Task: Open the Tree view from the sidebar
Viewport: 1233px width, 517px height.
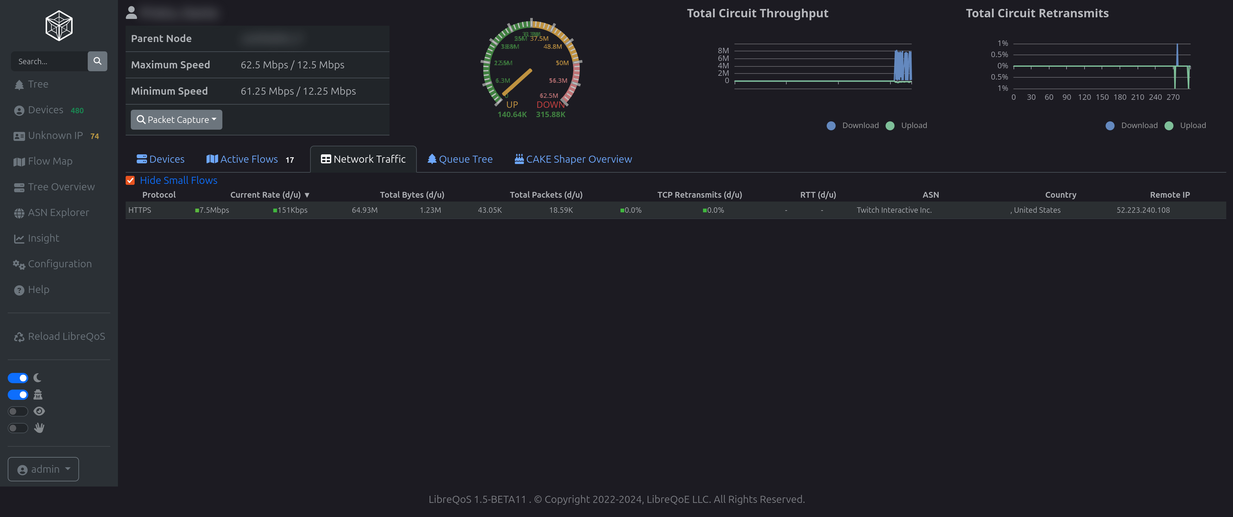Action: point(38,84)
